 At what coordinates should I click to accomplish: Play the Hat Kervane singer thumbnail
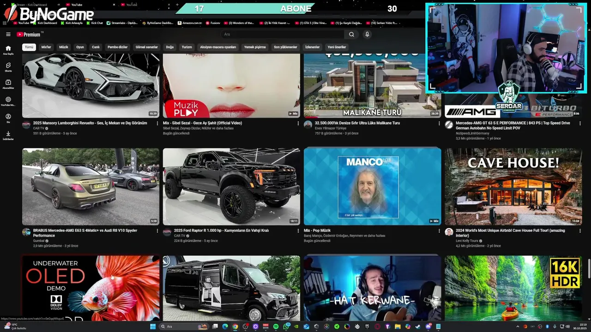[372, 288]
